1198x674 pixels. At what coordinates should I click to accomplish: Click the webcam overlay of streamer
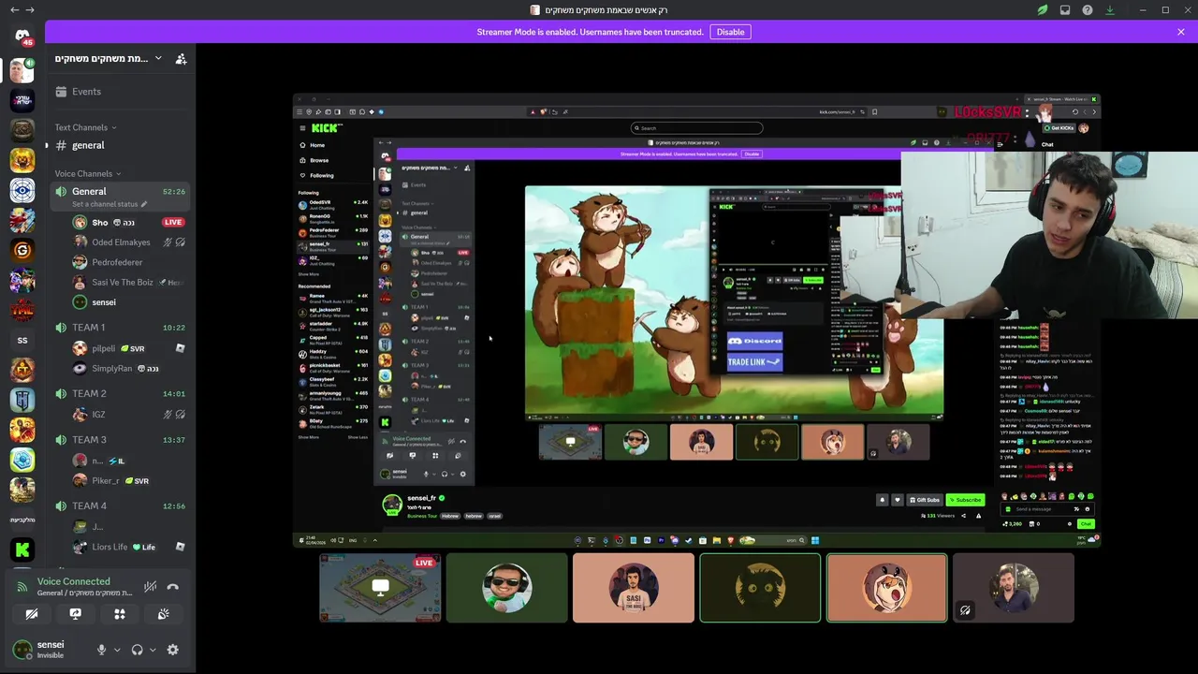pos(1049,235)
